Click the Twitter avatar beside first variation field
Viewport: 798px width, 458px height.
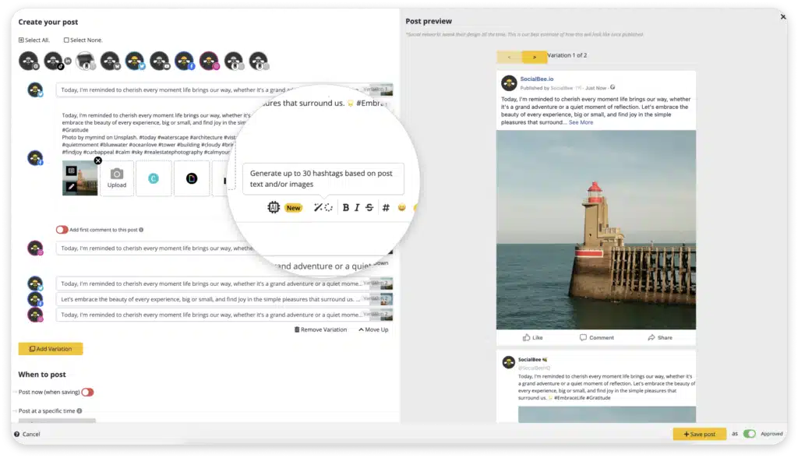[35, 90]
